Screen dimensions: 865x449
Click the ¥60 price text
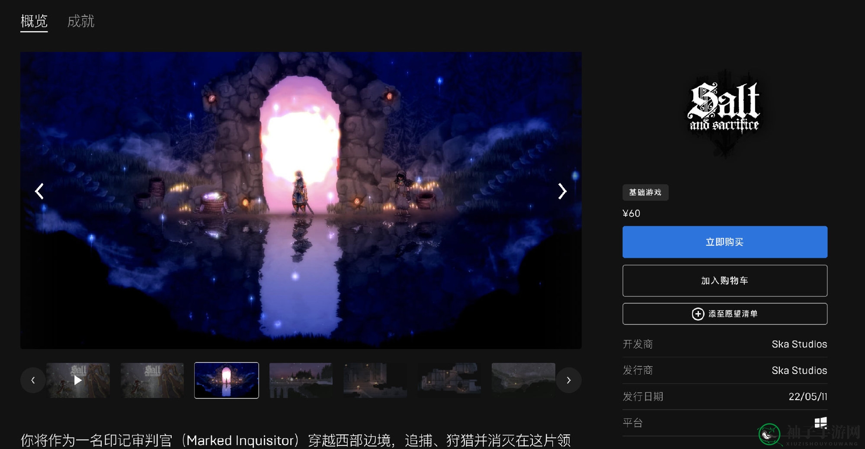631,213
